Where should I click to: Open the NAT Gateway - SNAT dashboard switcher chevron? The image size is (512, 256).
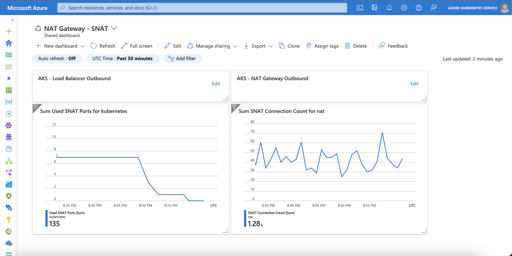pyautogui.click(x=114, y=28)
